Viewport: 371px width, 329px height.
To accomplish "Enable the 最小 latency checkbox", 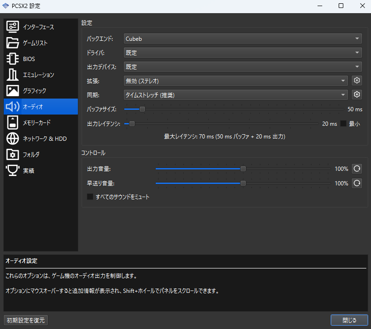I will 343,123.
